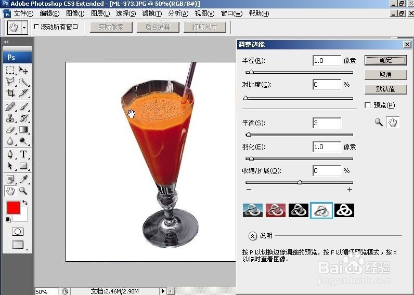Click the Contrast (对比度) value field
Viewport: 414px width, 295px height.
[x=327, y=85]
